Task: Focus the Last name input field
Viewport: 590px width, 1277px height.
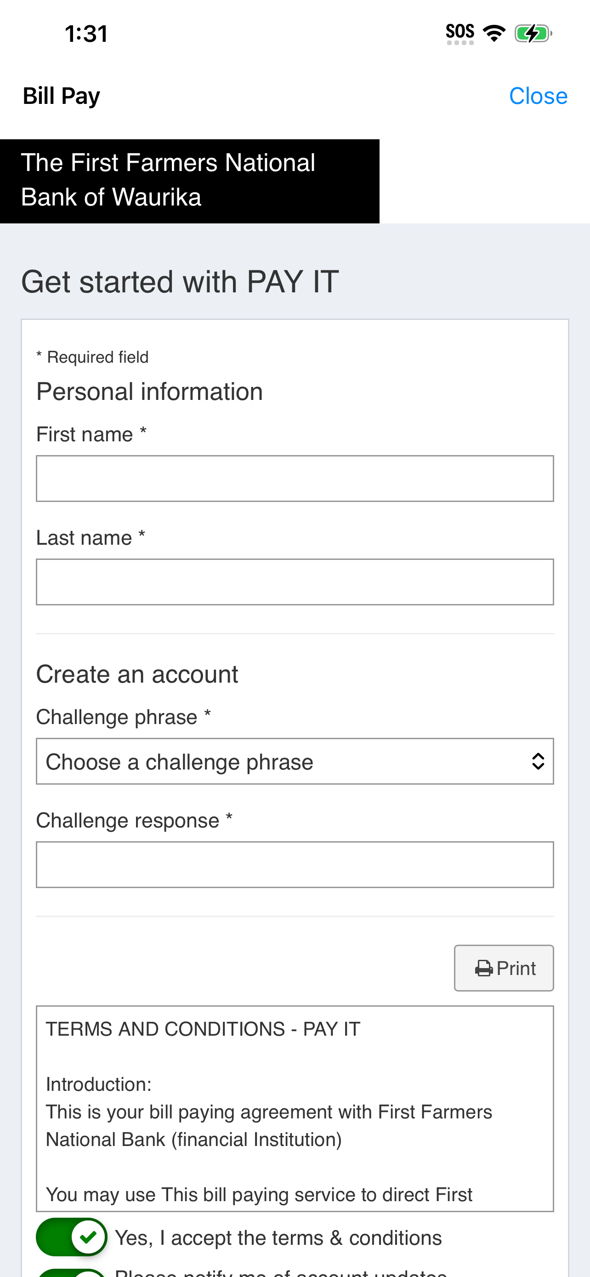Action: coord(295,582)
